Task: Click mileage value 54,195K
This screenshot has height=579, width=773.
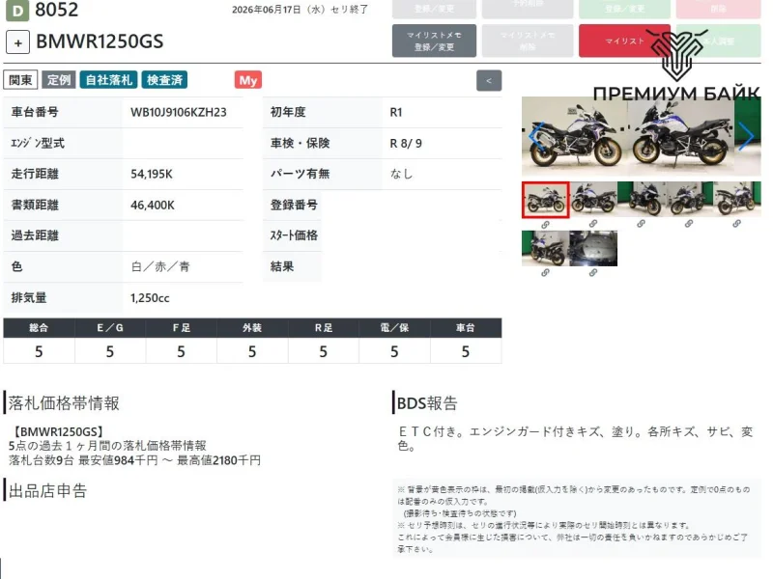Action: coord(152,174)
